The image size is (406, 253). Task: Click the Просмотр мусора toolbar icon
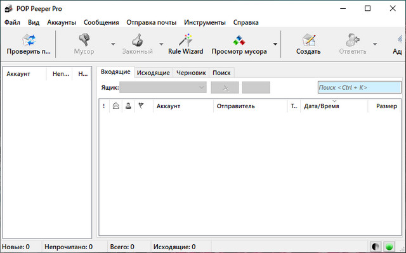point(239,40)
